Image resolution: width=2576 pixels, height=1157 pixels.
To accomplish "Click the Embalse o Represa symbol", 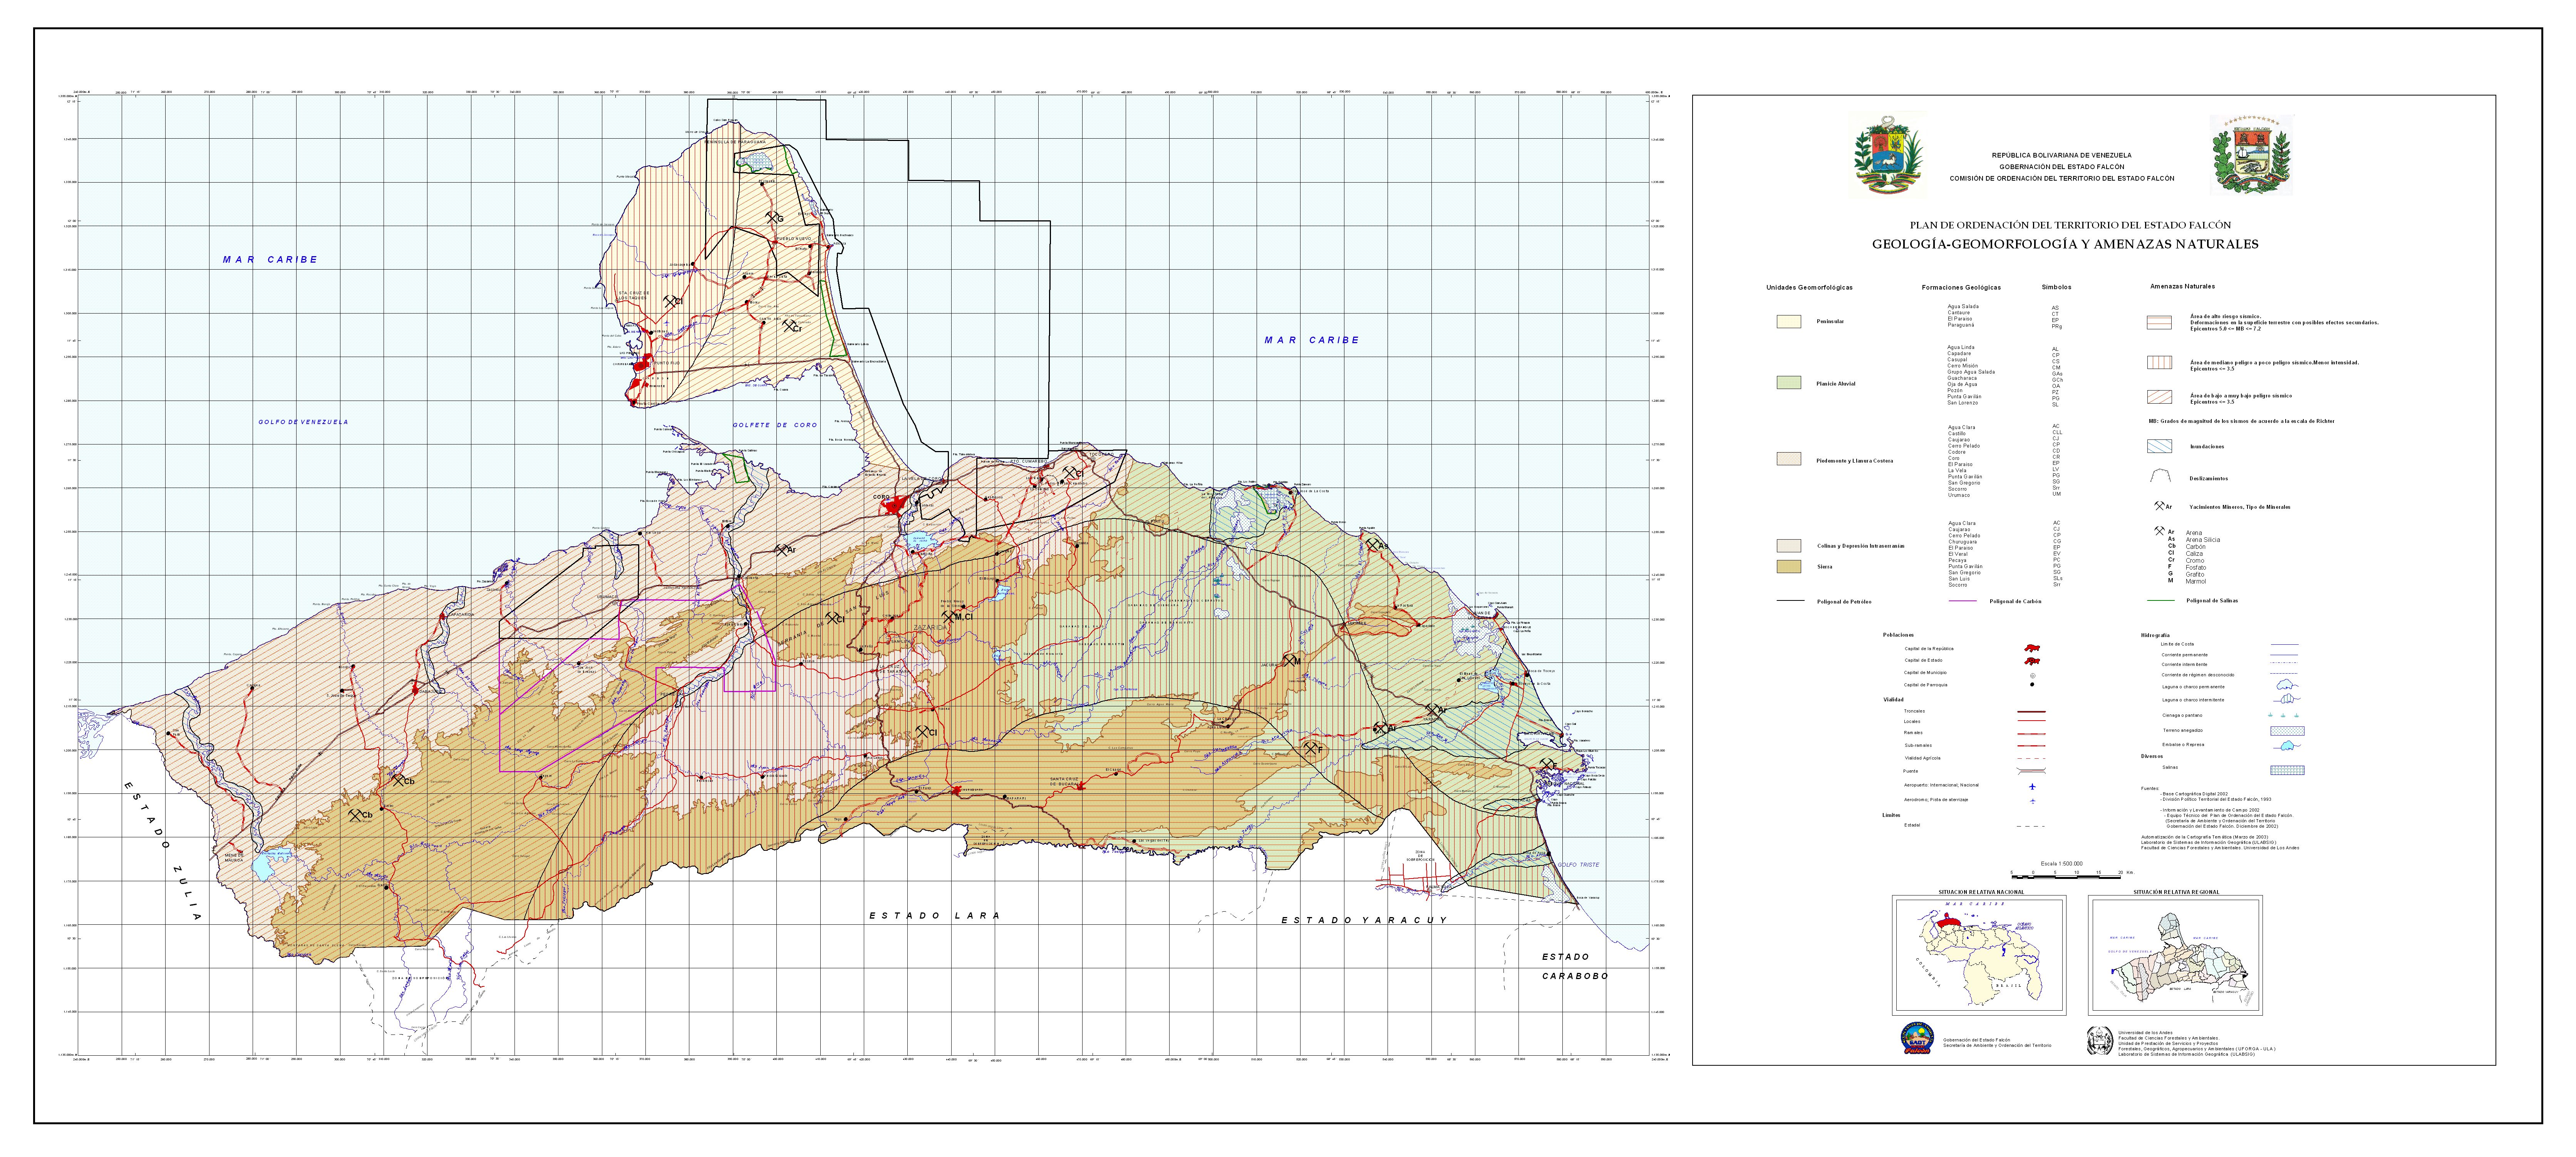I will pyautogui.click(x=2287, y=746).
